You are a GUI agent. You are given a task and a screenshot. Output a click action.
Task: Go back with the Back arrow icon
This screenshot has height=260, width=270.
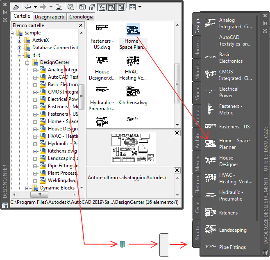pos(28,7)
